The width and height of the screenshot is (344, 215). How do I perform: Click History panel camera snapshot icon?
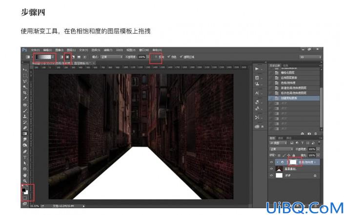click(309, 133)
